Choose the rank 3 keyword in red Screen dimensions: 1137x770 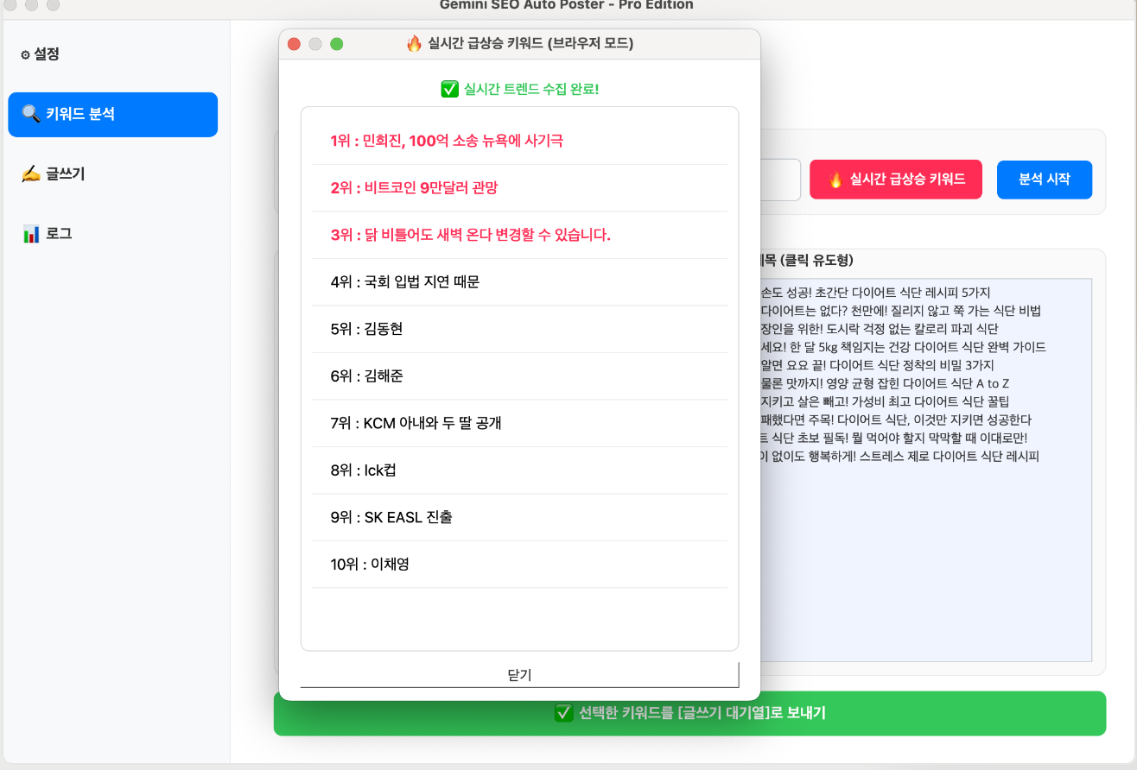[x=470, y=235]
